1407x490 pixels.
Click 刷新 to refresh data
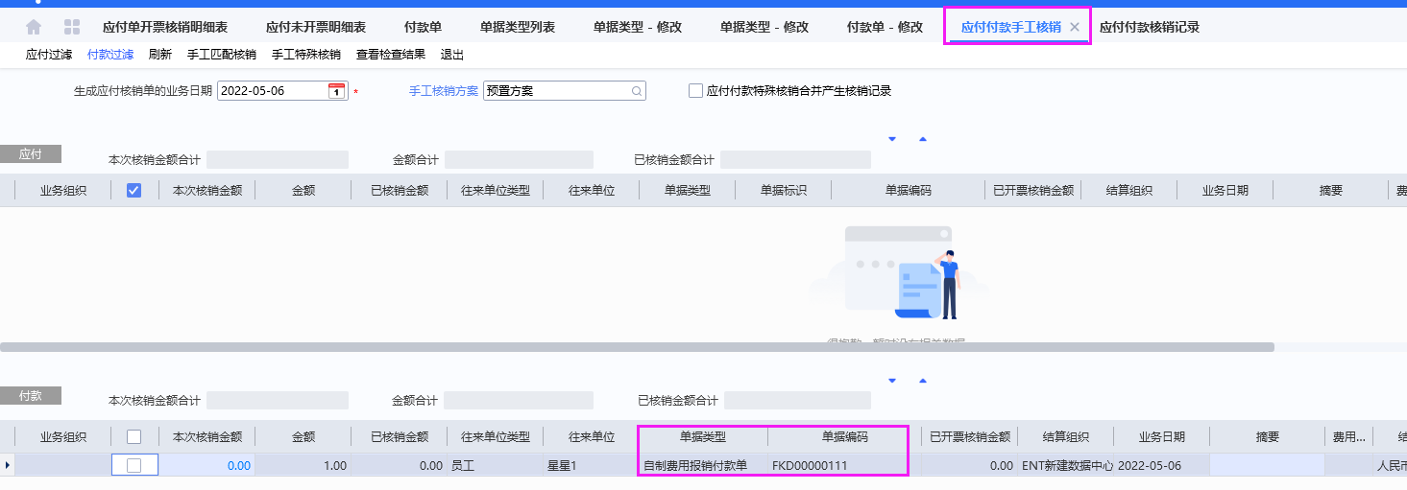(160, 55)
